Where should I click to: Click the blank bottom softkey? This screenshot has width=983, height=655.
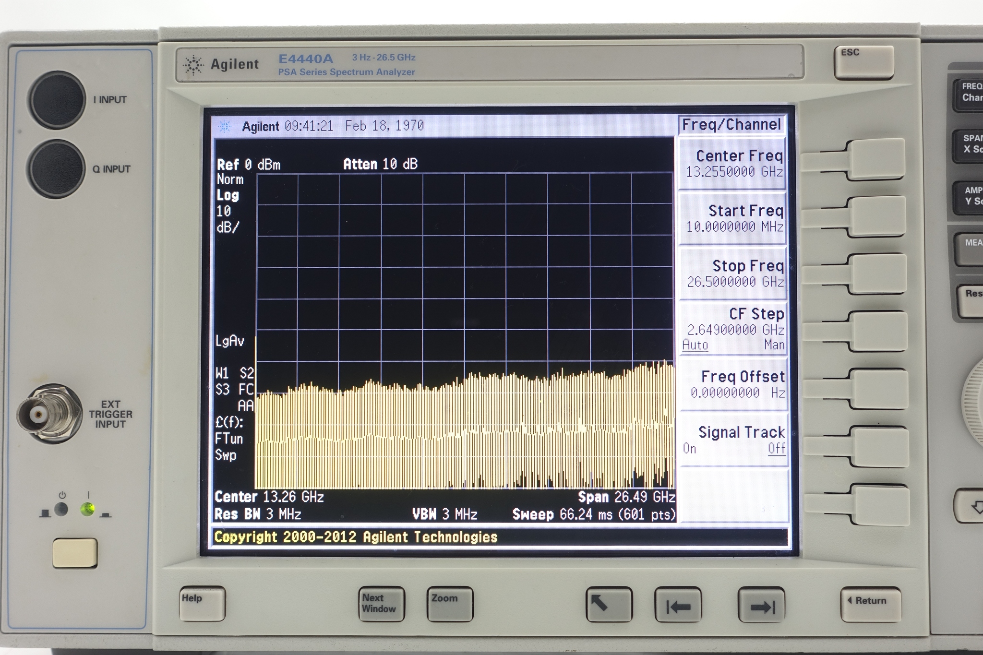pyautogui.click(x=880, y=504)
